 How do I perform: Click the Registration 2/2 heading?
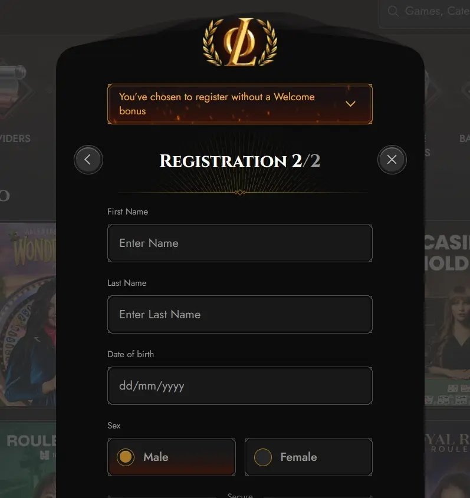click(240, 161)
